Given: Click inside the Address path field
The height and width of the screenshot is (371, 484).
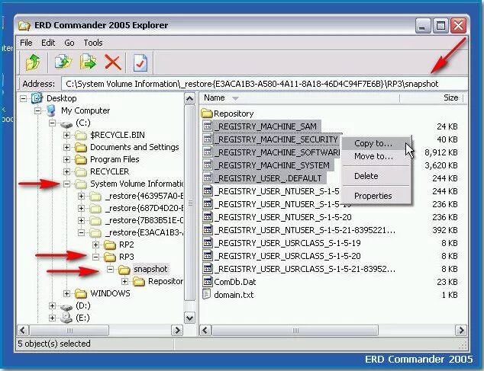Looking at the screenshot, I should point(264,84).
